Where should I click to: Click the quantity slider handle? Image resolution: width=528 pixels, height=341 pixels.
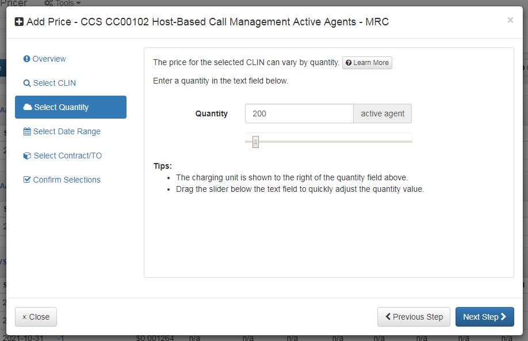point(254,141)
